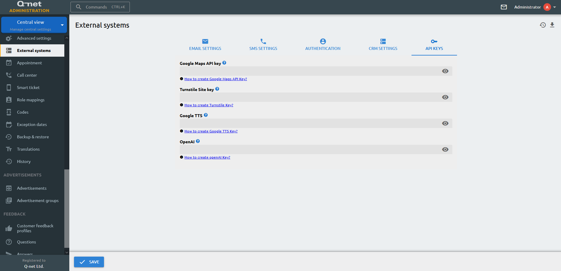
Task: Reveal the Turnstile Site key value
Action: point(445,97)
